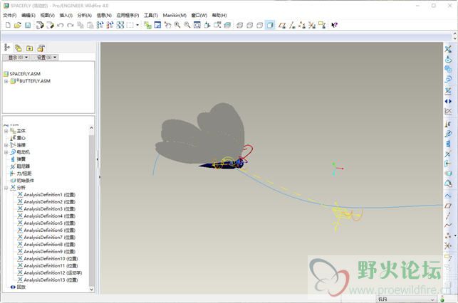Click the mechanism tree scrollbar down arrow
The width and height of the screenshot is (458, 303).
coord(91,289)
